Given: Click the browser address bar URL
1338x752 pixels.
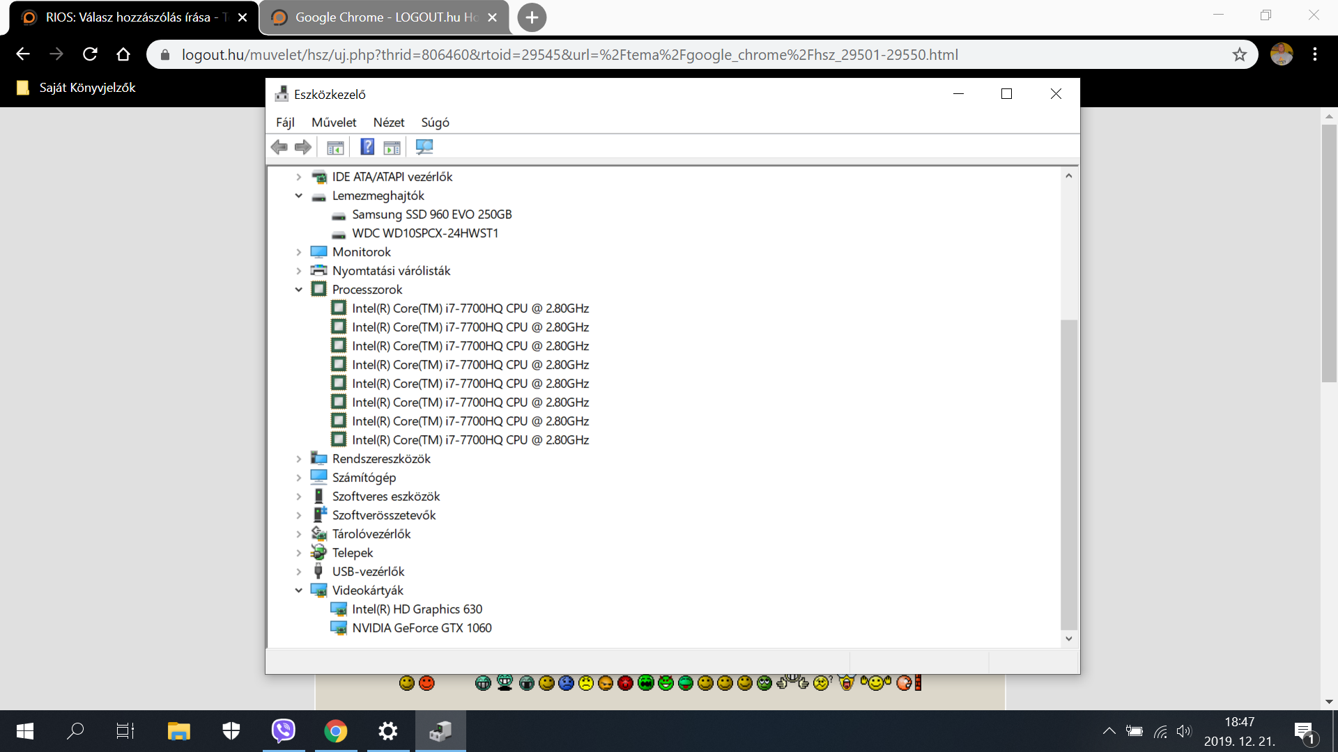Looking at the screenshot, I should (569, 54).
